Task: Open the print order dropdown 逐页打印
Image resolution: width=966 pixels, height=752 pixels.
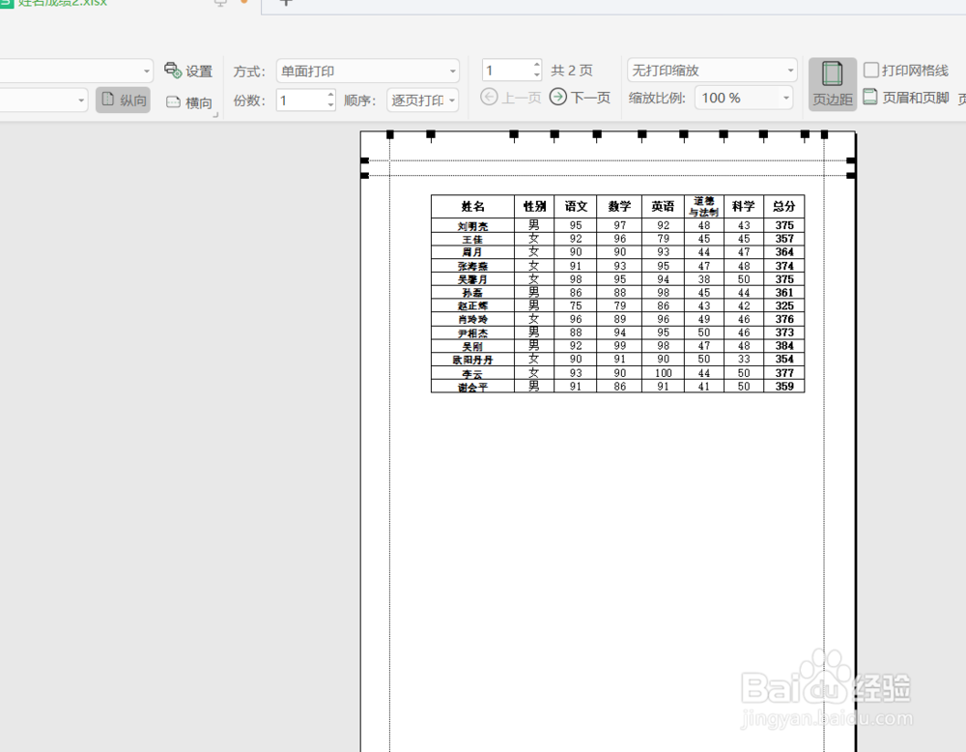Action: 423,100
